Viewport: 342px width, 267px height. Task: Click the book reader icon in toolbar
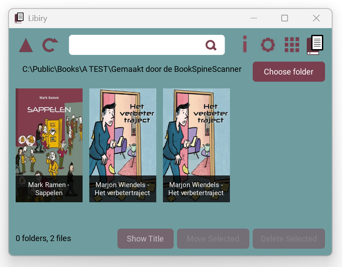pos(315,45)
